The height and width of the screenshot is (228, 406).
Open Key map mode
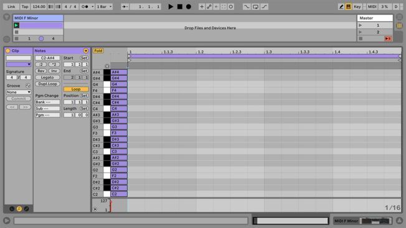click(357, 7)
